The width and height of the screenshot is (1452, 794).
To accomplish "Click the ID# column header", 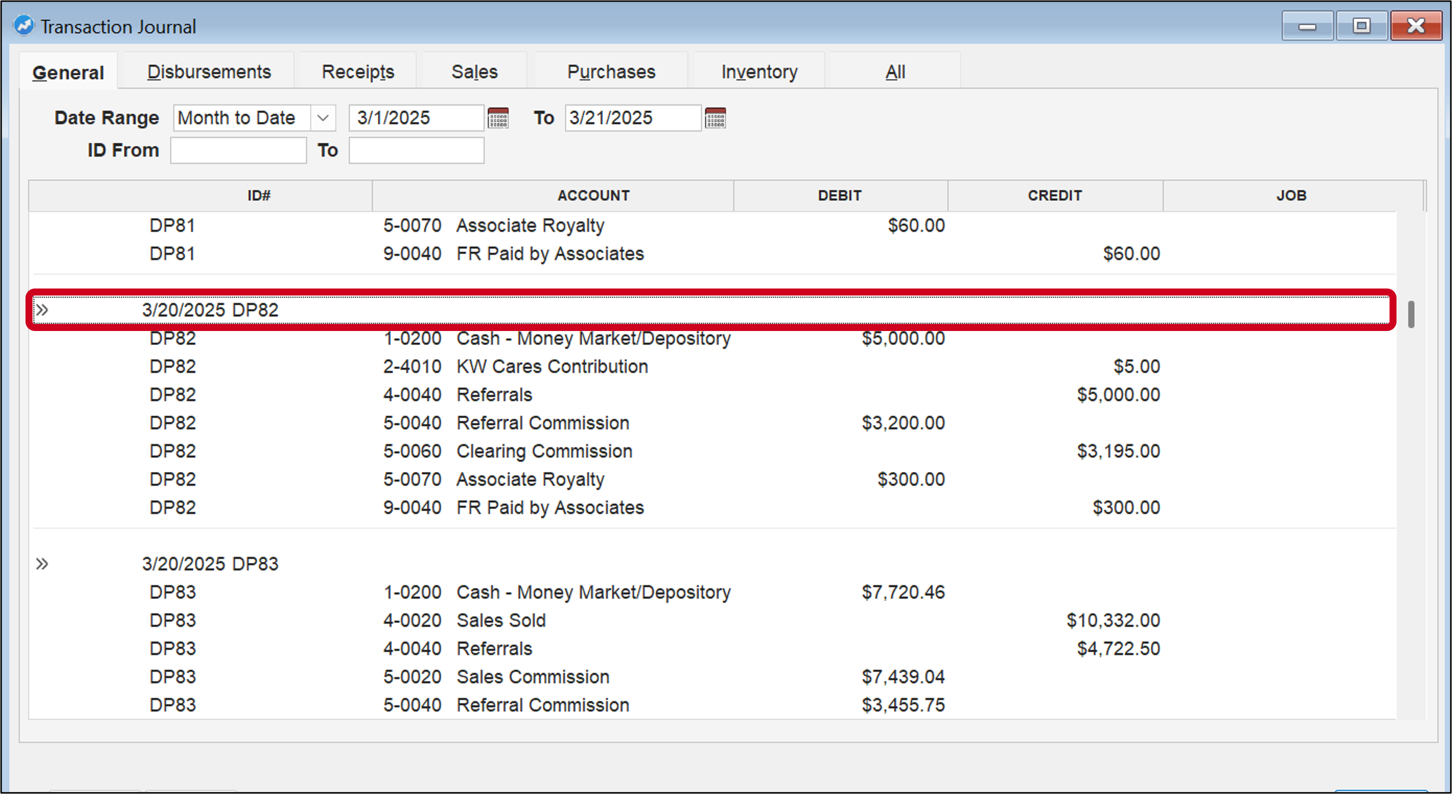I will coord(200,195).
